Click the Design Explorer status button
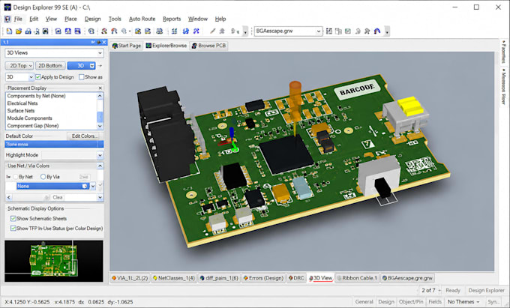This screenshot has height=308, width=510. coord(486,291)
